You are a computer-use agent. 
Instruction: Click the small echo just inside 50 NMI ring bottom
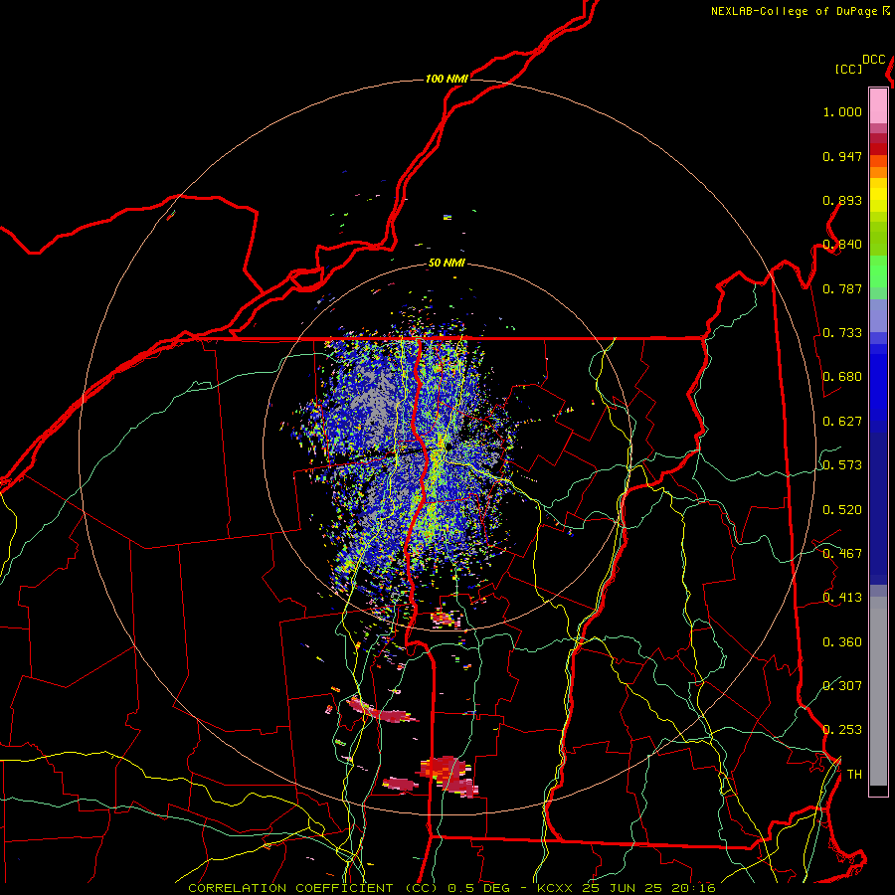click(x=446, y=618)
